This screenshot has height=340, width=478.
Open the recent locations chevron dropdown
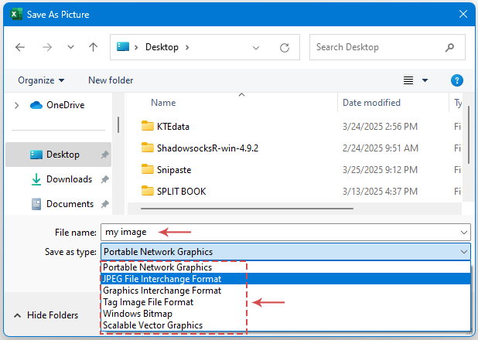click(70, 47)
